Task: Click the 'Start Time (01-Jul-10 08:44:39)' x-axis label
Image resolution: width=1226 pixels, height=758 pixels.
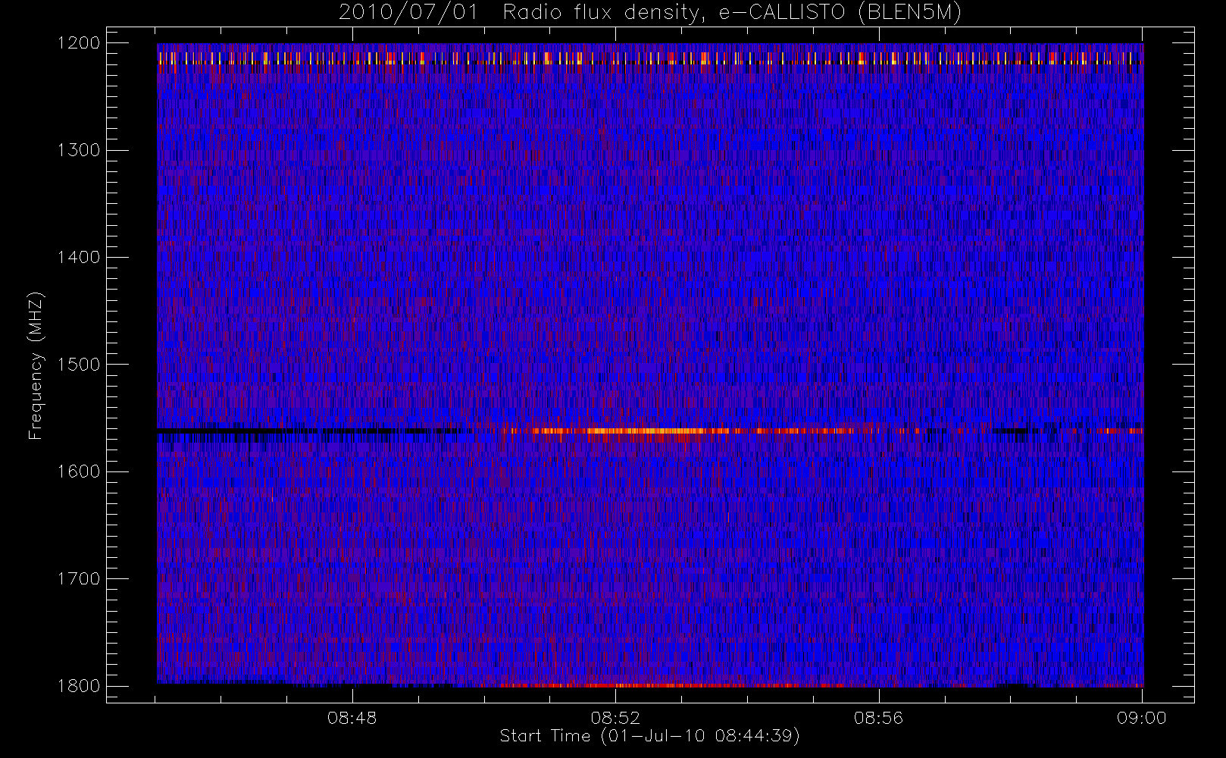Action: 649,736
